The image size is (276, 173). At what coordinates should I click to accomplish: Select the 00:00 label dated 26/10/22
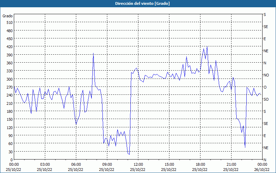pos(262,165)
